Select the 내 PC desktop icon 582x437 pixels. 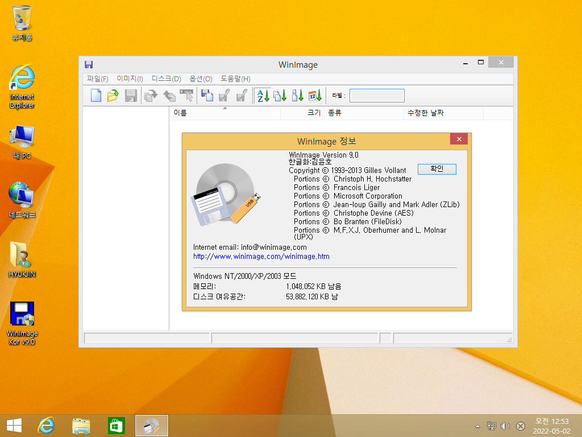point(22,142)
